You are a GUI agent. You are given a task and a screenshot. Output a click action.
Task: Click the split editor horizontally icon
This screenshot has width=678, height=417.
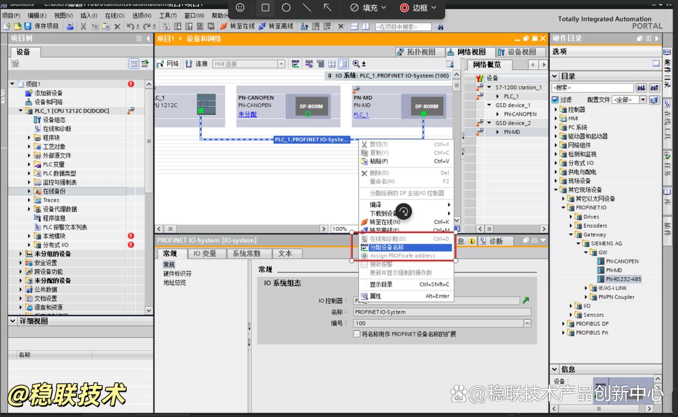coord(354,26)
